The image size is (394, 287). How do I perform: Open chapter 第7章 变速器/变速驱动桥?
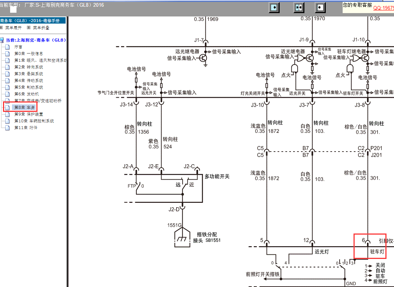pos(38,101)
